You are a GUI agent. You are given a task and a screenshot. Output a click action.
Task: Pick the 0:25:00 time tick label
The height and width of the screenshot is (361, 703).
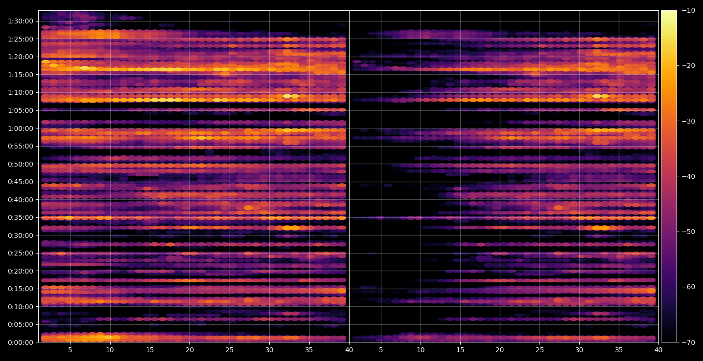[x=21, y=253]
